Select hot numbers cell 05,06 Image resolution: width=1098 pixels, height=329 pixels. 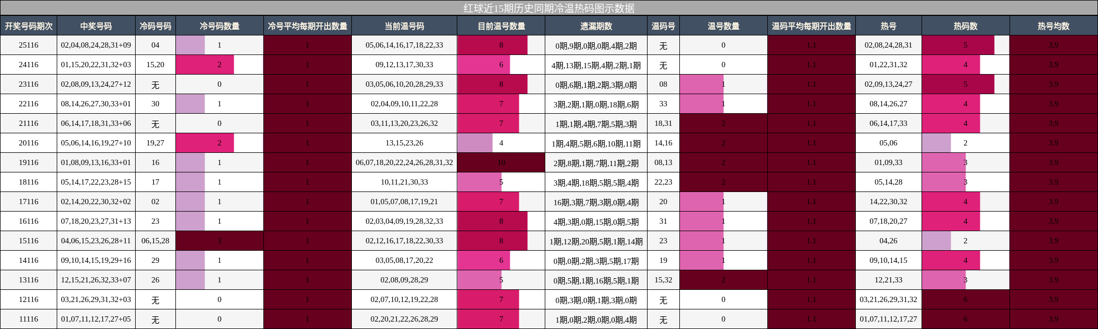click(889, 143)
